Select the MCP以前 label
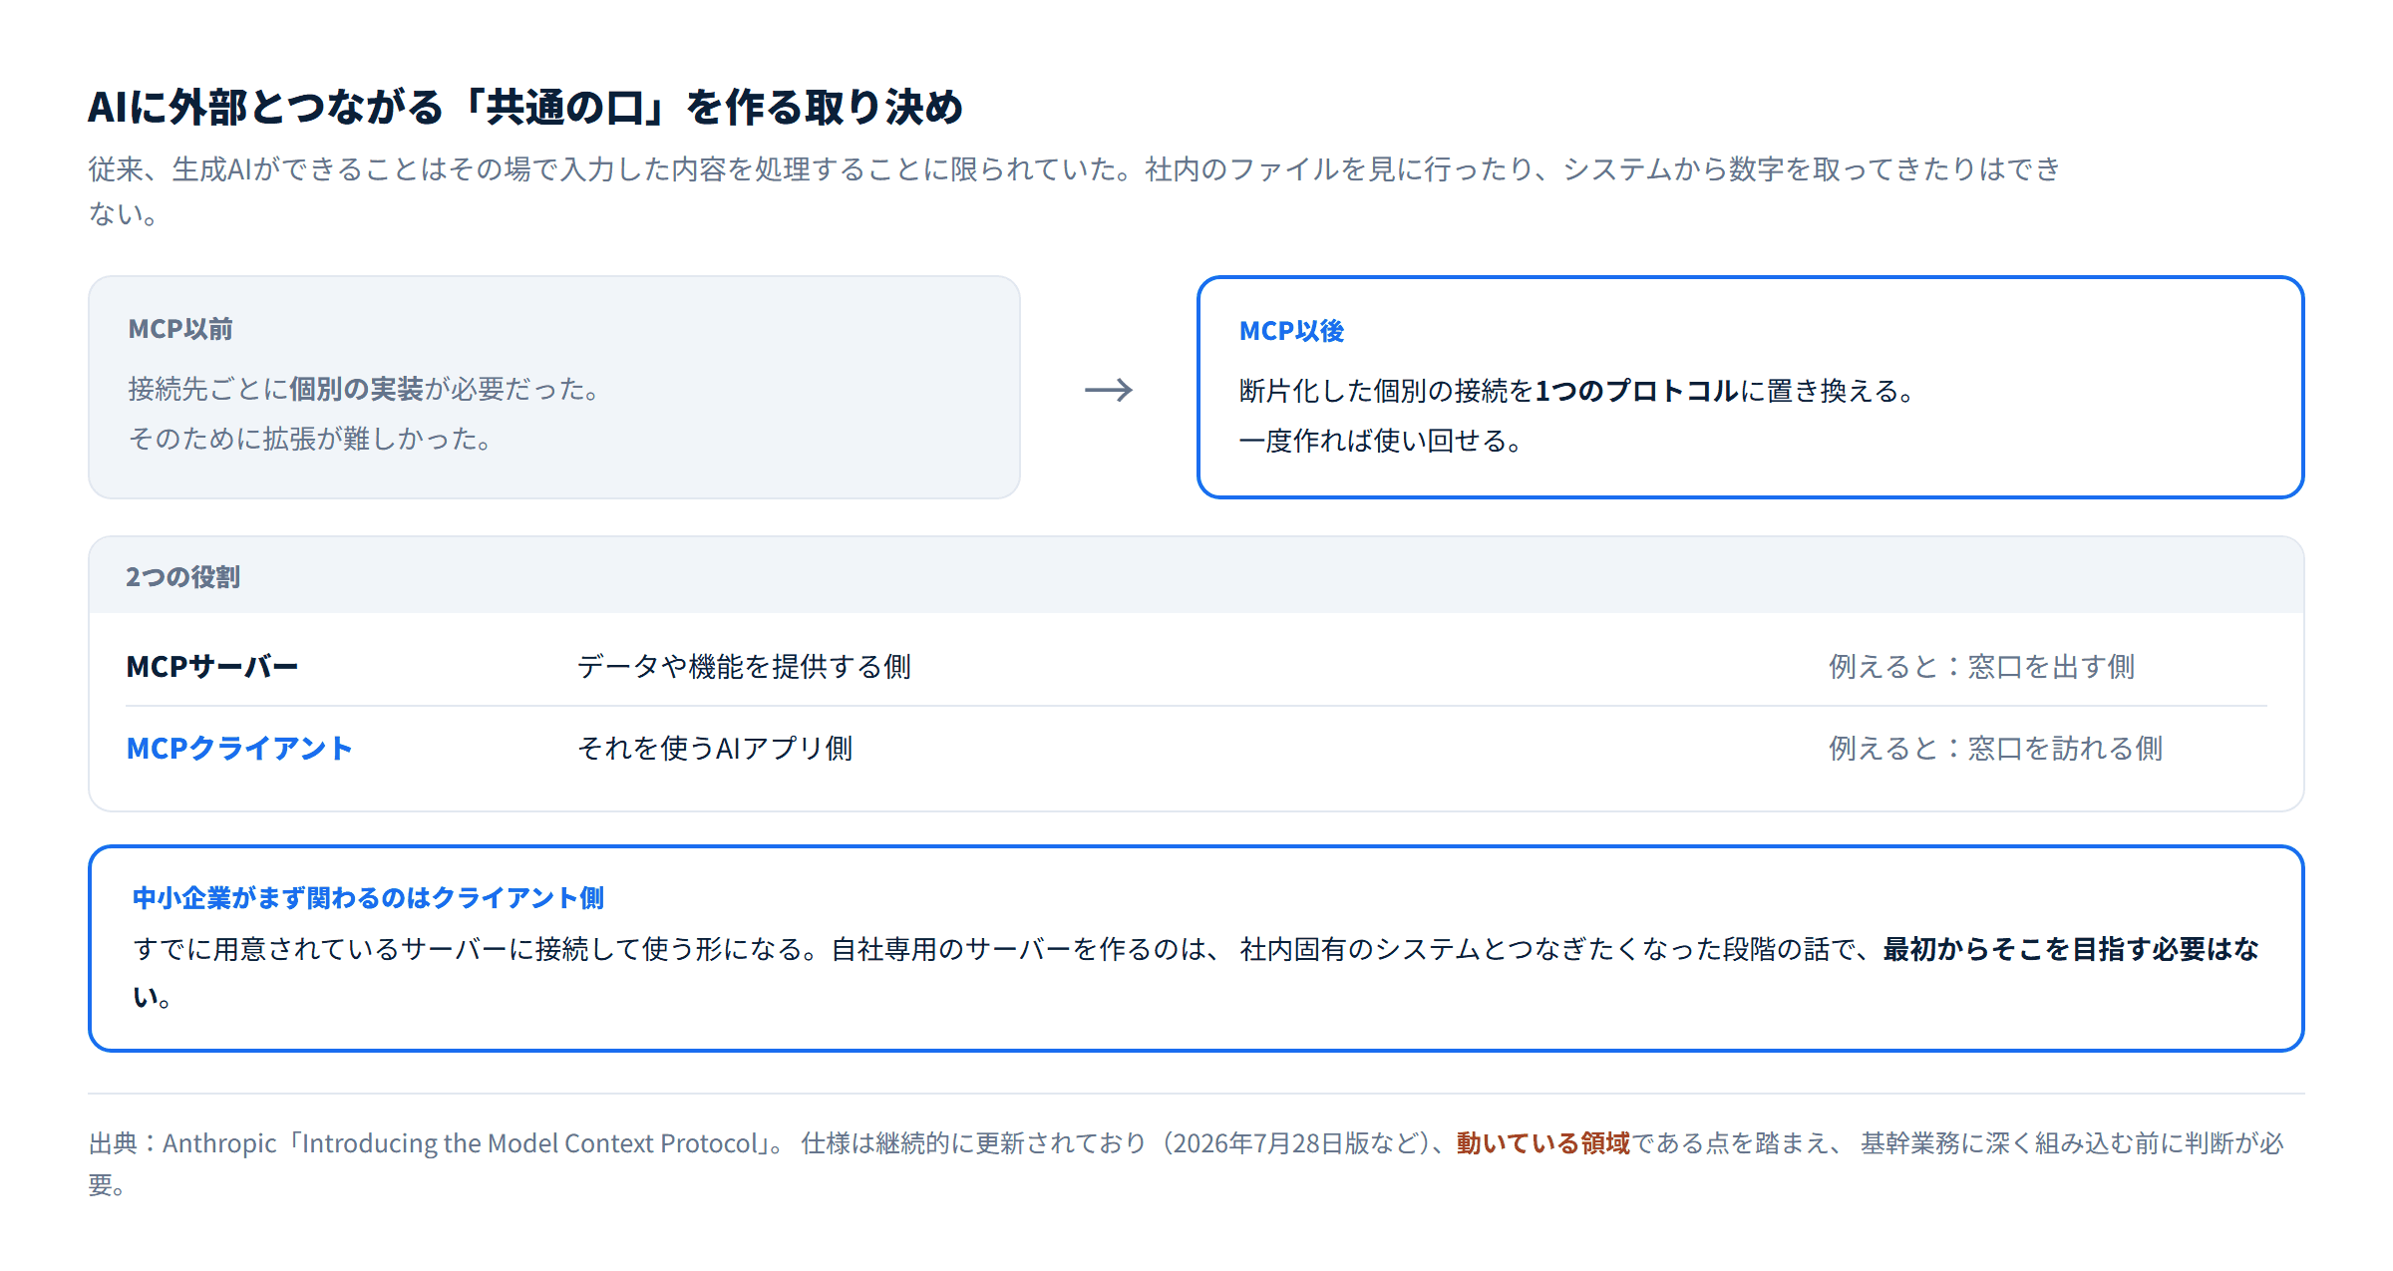Screen dimensions: 2393x1271 180,329
